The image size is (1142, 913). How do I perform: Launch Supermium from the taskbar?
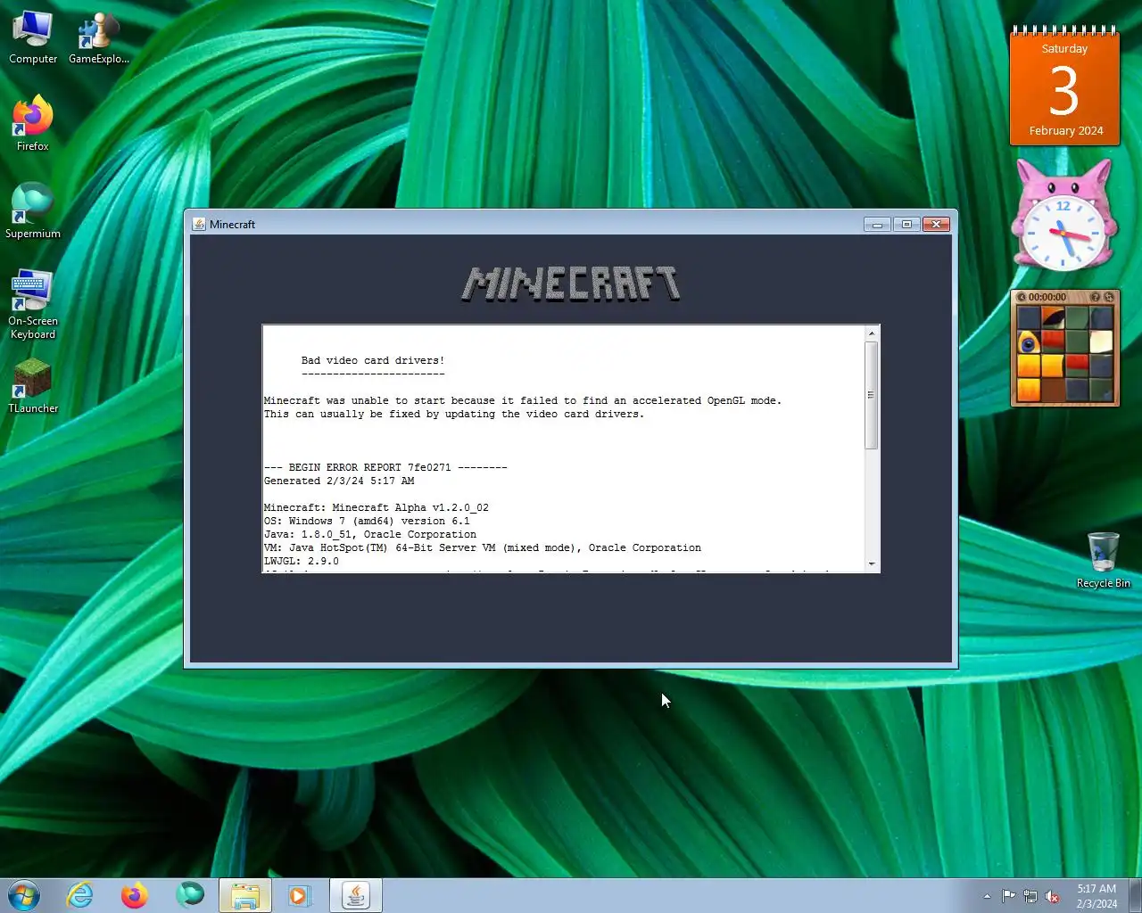[190, 895]
